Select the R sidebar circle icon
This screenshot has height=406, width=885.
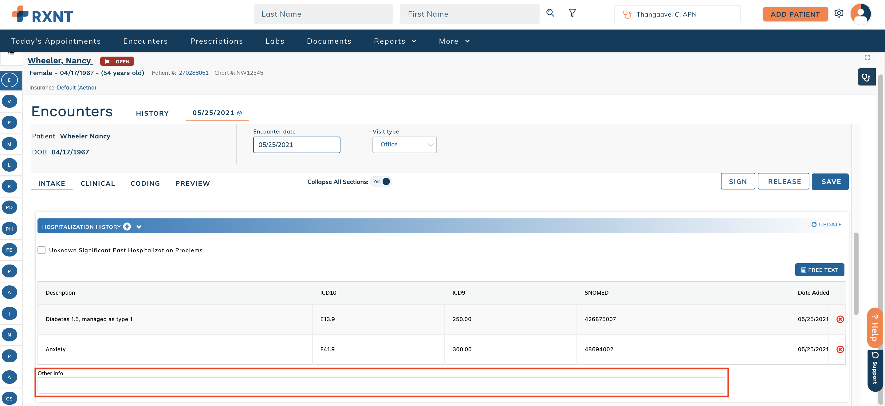click(9, 186)
